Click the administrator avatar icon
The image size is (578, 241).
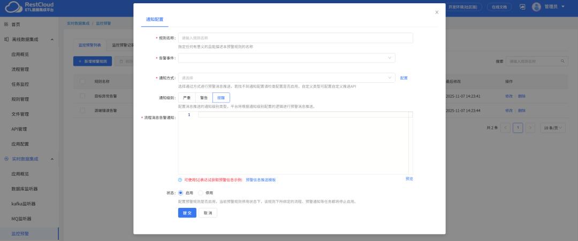tap(536, 6)
